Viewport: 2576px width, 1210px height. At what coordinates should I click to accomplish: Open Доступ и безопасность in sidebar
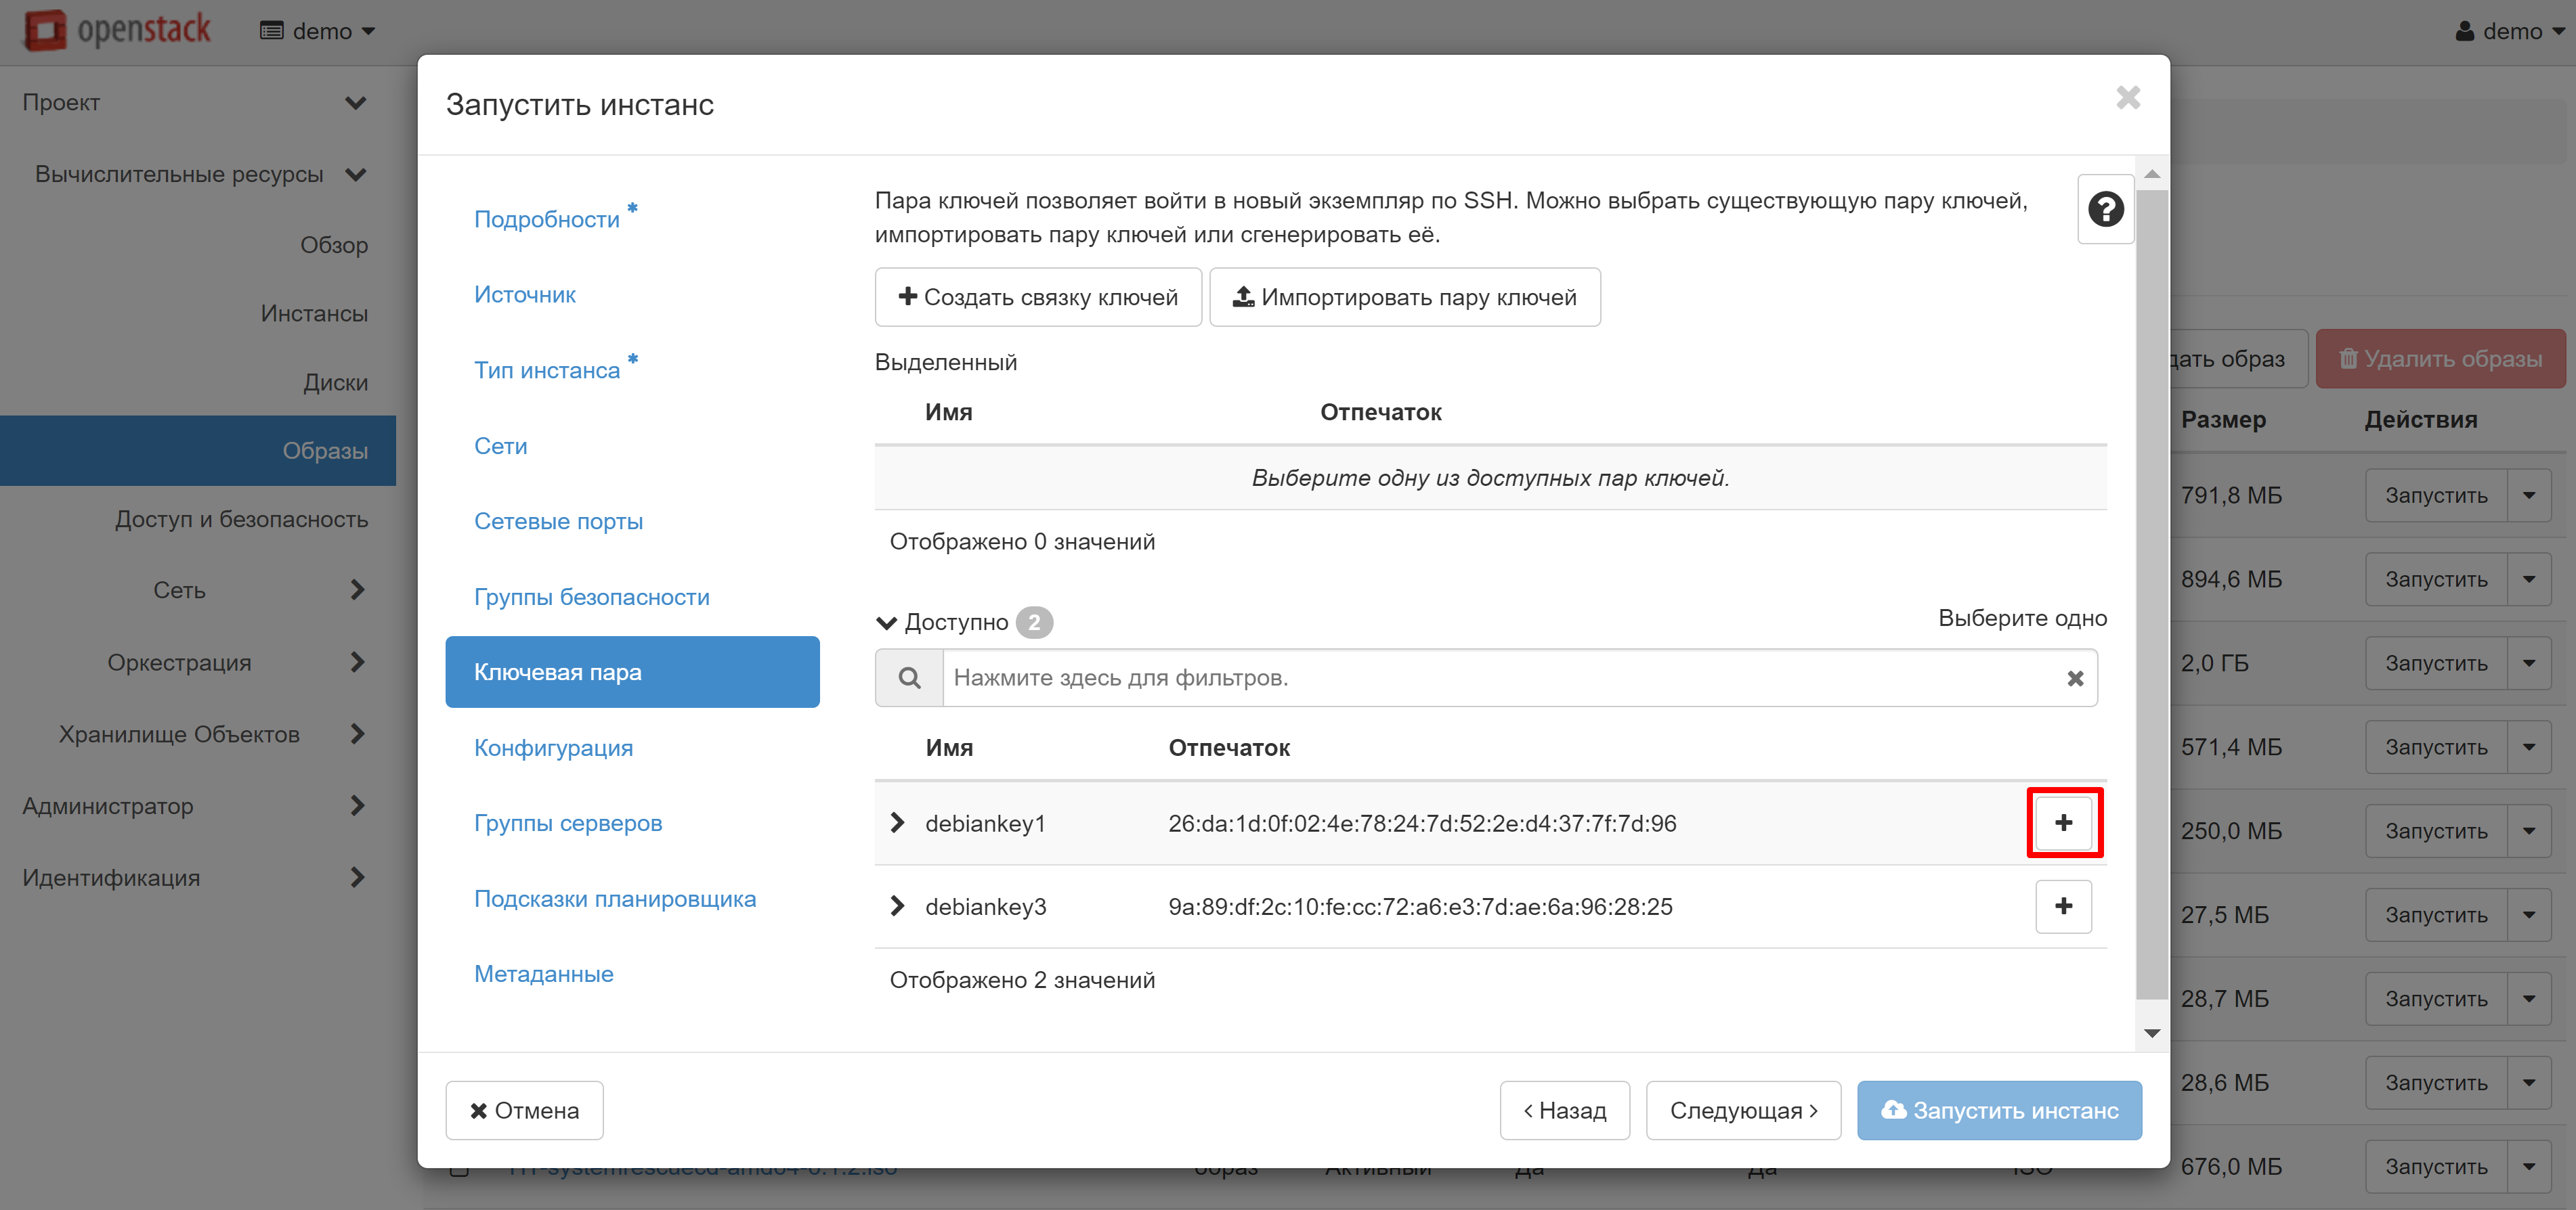(x=241, y=520)
